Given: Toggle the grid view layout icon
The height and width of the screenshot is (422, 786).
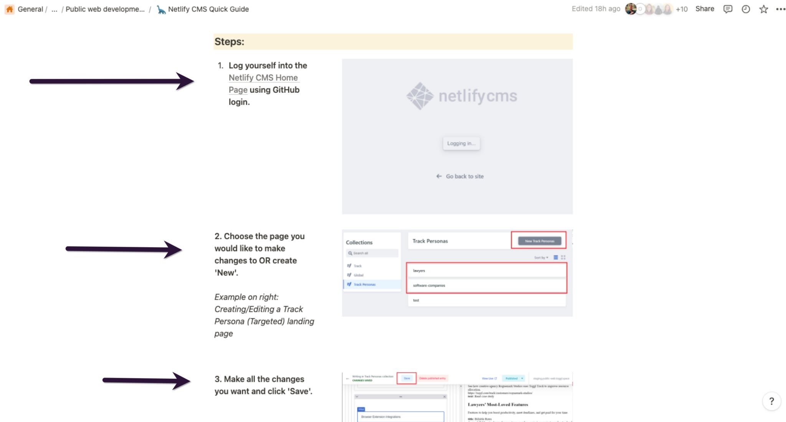Looking at the screenshot, I should click(x=565, y=257).
